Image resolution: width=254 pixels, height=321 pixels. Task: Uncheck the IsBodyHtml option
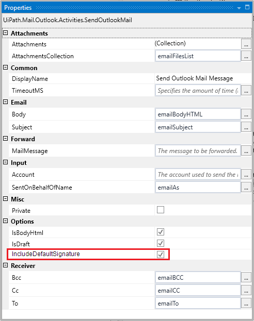161,232
